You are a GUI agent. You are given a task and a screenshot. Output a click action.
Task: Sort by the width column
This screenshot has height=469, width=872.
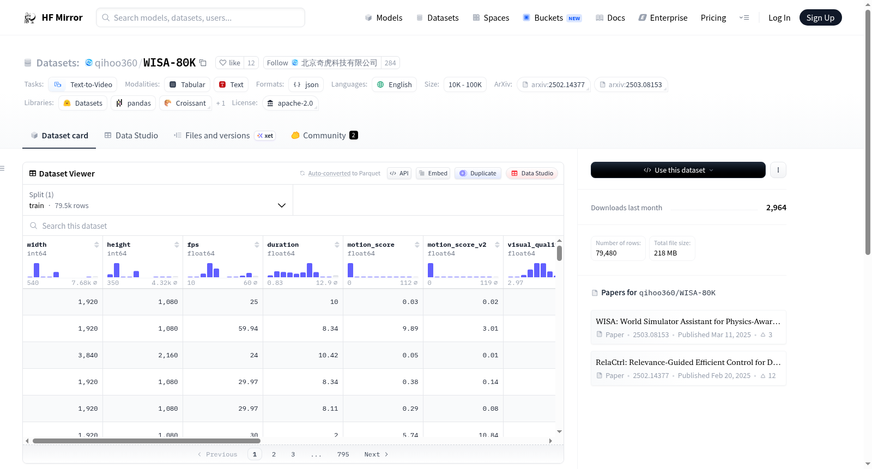click(96, 245)
